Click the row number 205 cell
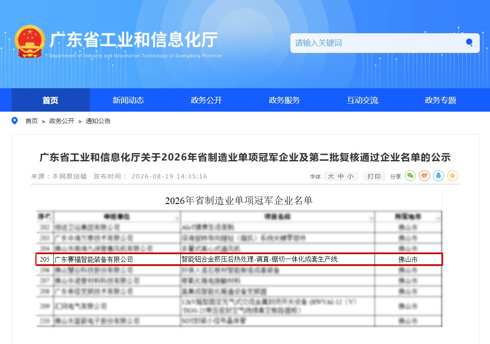This screenshot has height=344, width=490. pos(45,259)
